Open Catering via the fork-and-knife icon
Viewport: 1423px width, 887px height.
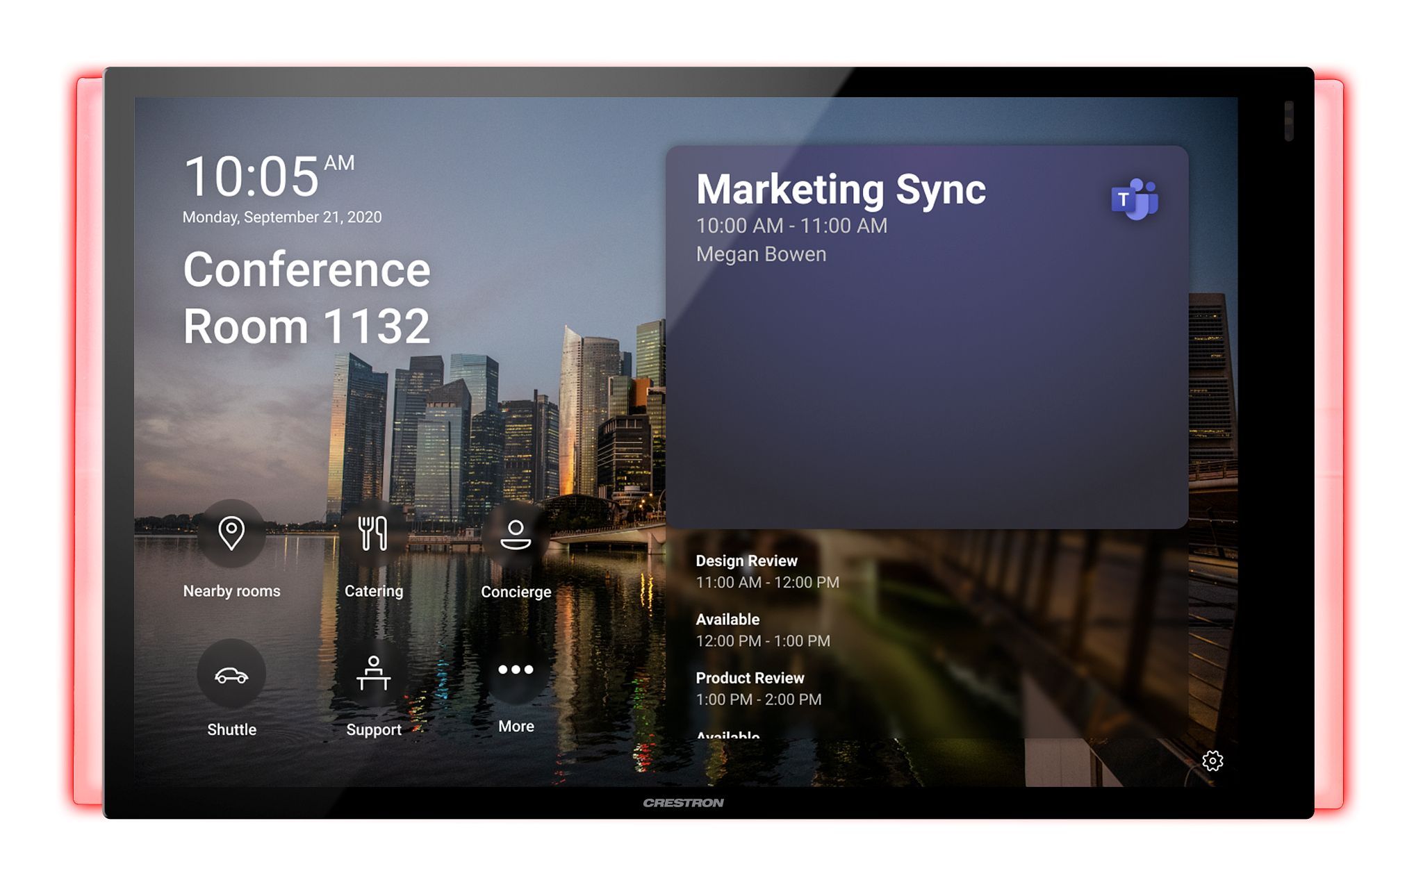click(373, 533)
